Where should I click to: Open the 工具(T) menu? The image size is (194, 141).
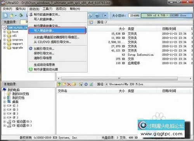[x=47, y=9]
